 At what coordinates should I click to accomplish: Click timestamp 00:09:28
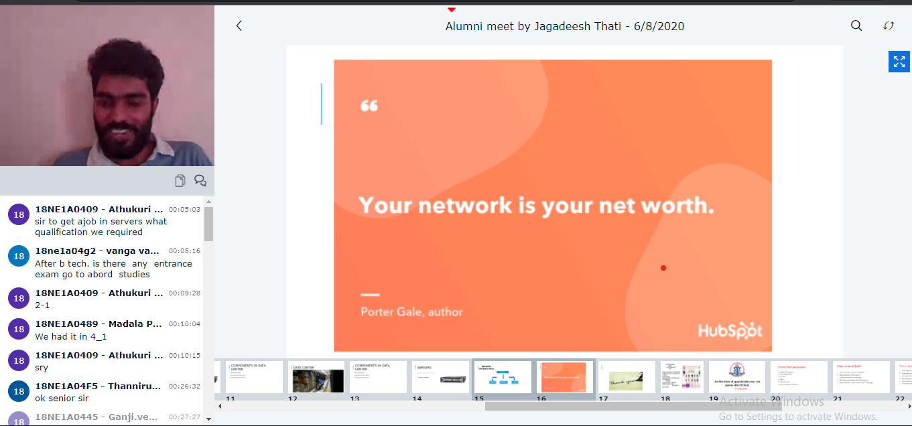(x=184, y=293)
